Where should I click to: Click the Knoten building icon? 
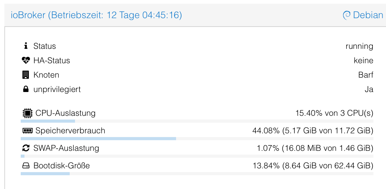pos(26,75)
